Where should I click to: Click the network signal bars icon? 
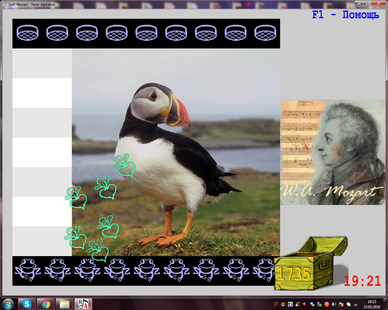tap(356, 304)
